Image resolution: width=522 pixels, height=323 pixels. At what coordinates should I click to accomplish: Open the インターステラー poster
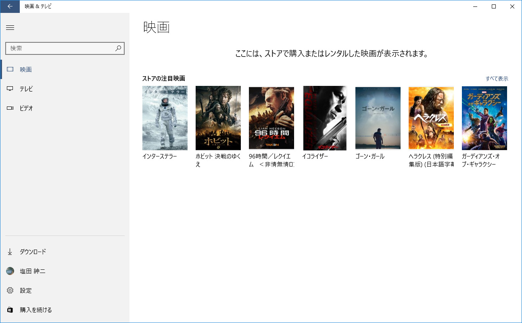165,118
